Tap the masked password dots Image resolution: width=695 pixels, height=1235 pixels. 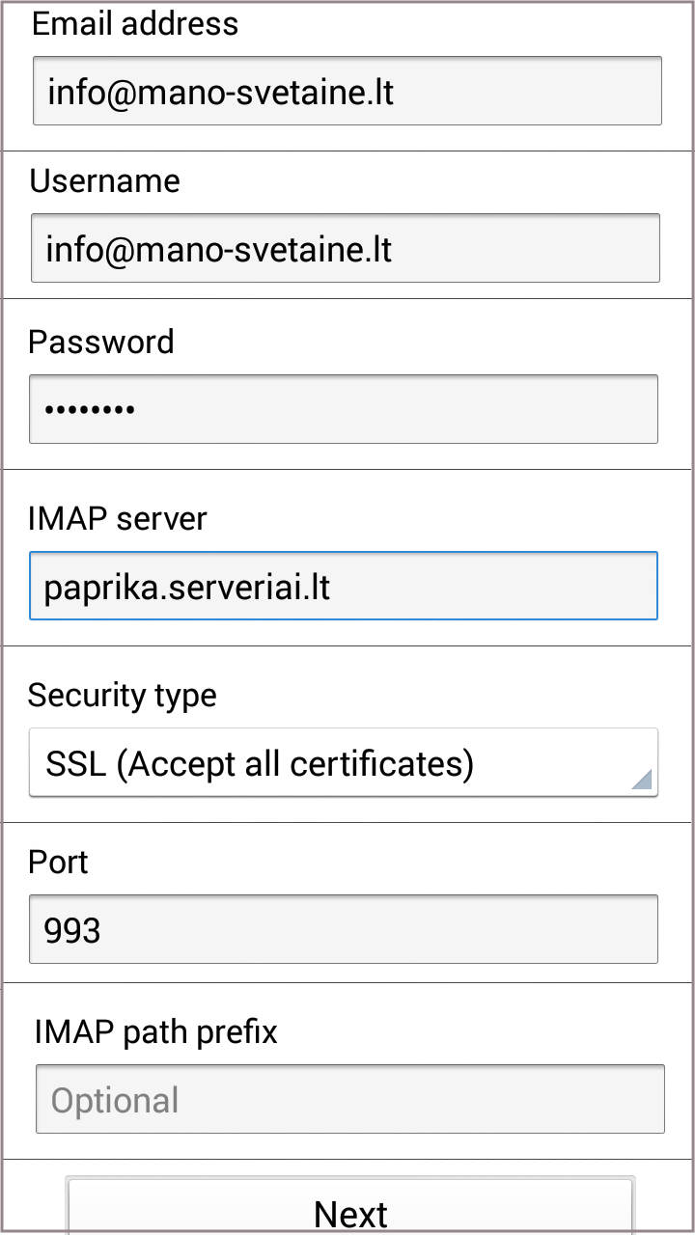tap(90, 410)
